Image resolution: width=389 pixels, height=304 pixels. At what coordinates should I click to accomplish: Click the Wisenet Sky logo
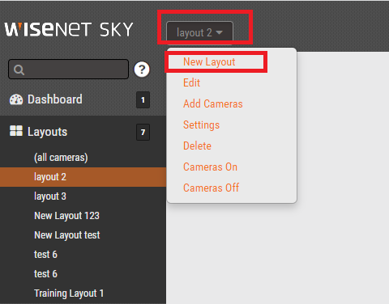69,29
